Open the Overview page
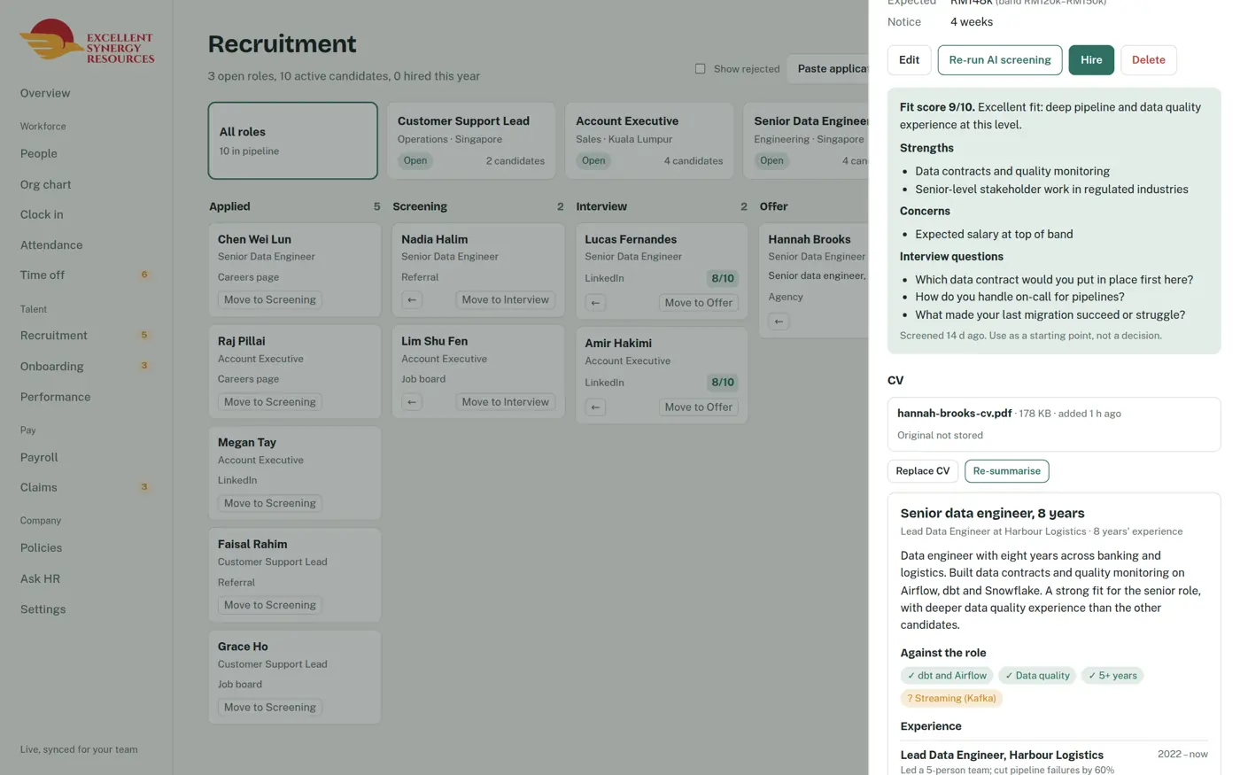Screen dimensions: 1240x775 click(45, 93)
